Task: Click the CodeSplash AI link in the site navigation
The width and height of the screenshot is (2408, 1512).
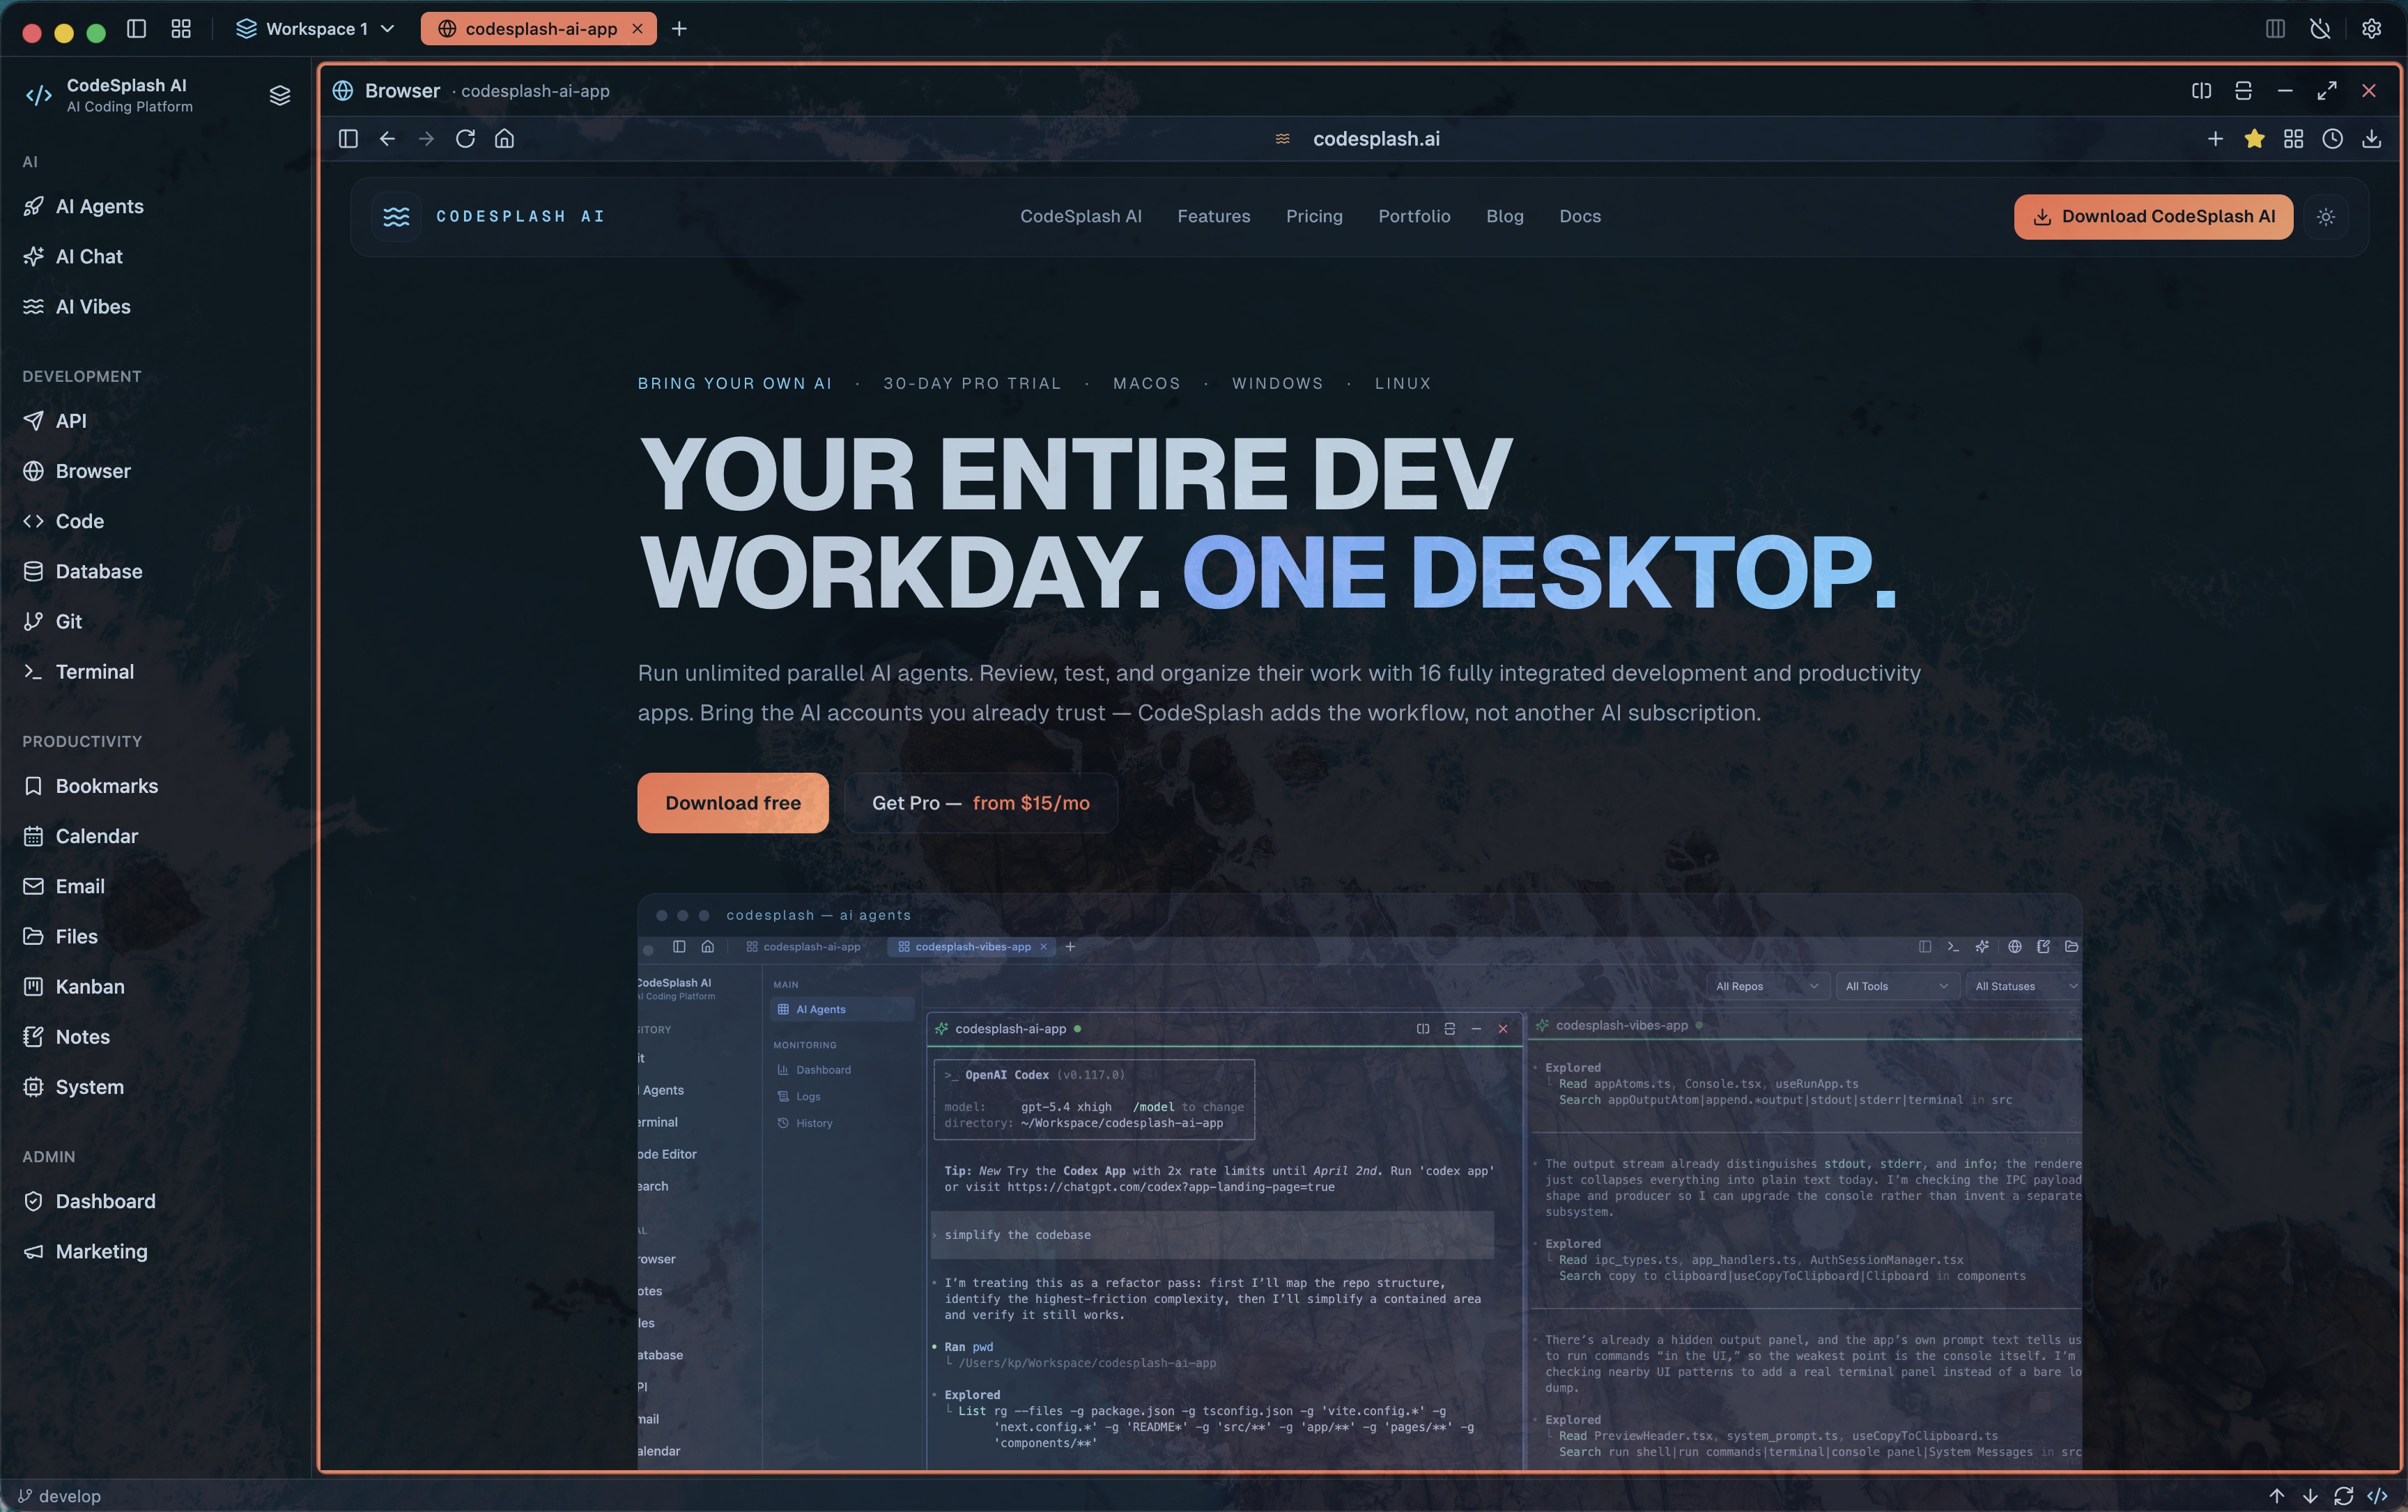Action: (1080, 216)
